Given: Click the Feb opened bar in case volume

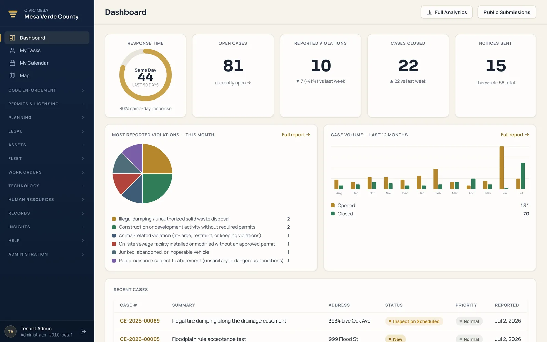Looking at the screenshot, I should point(436,179).
